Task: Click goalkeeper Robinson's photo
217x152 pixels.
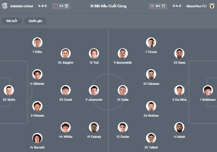Action: point(208,90)
